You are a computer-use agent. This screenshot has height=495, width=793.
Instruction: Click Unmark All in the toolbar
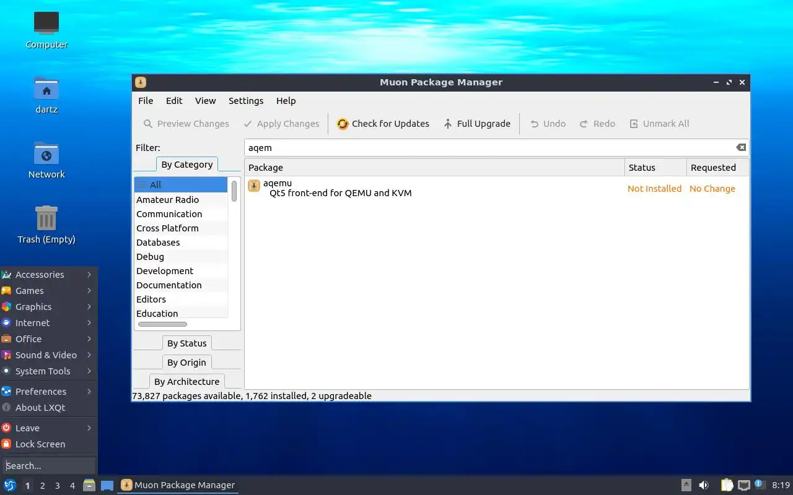[659, 124]
